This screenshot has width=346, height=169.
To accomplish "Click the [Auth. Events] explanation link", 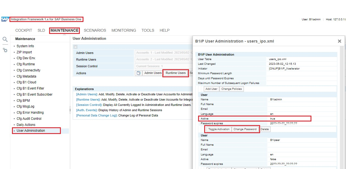I will (x=86, y=110).
